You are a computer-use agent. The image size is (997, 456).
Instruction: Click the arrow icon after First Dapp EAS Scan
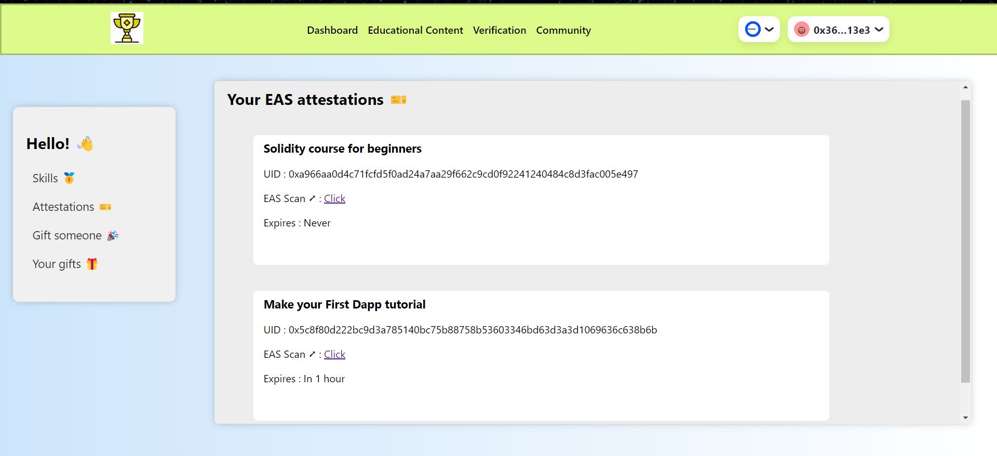point(312,354)
